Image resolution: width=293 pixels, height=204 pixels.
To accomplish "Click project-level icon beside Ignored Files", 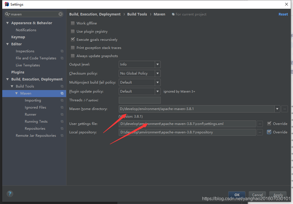I will (62, 107).
